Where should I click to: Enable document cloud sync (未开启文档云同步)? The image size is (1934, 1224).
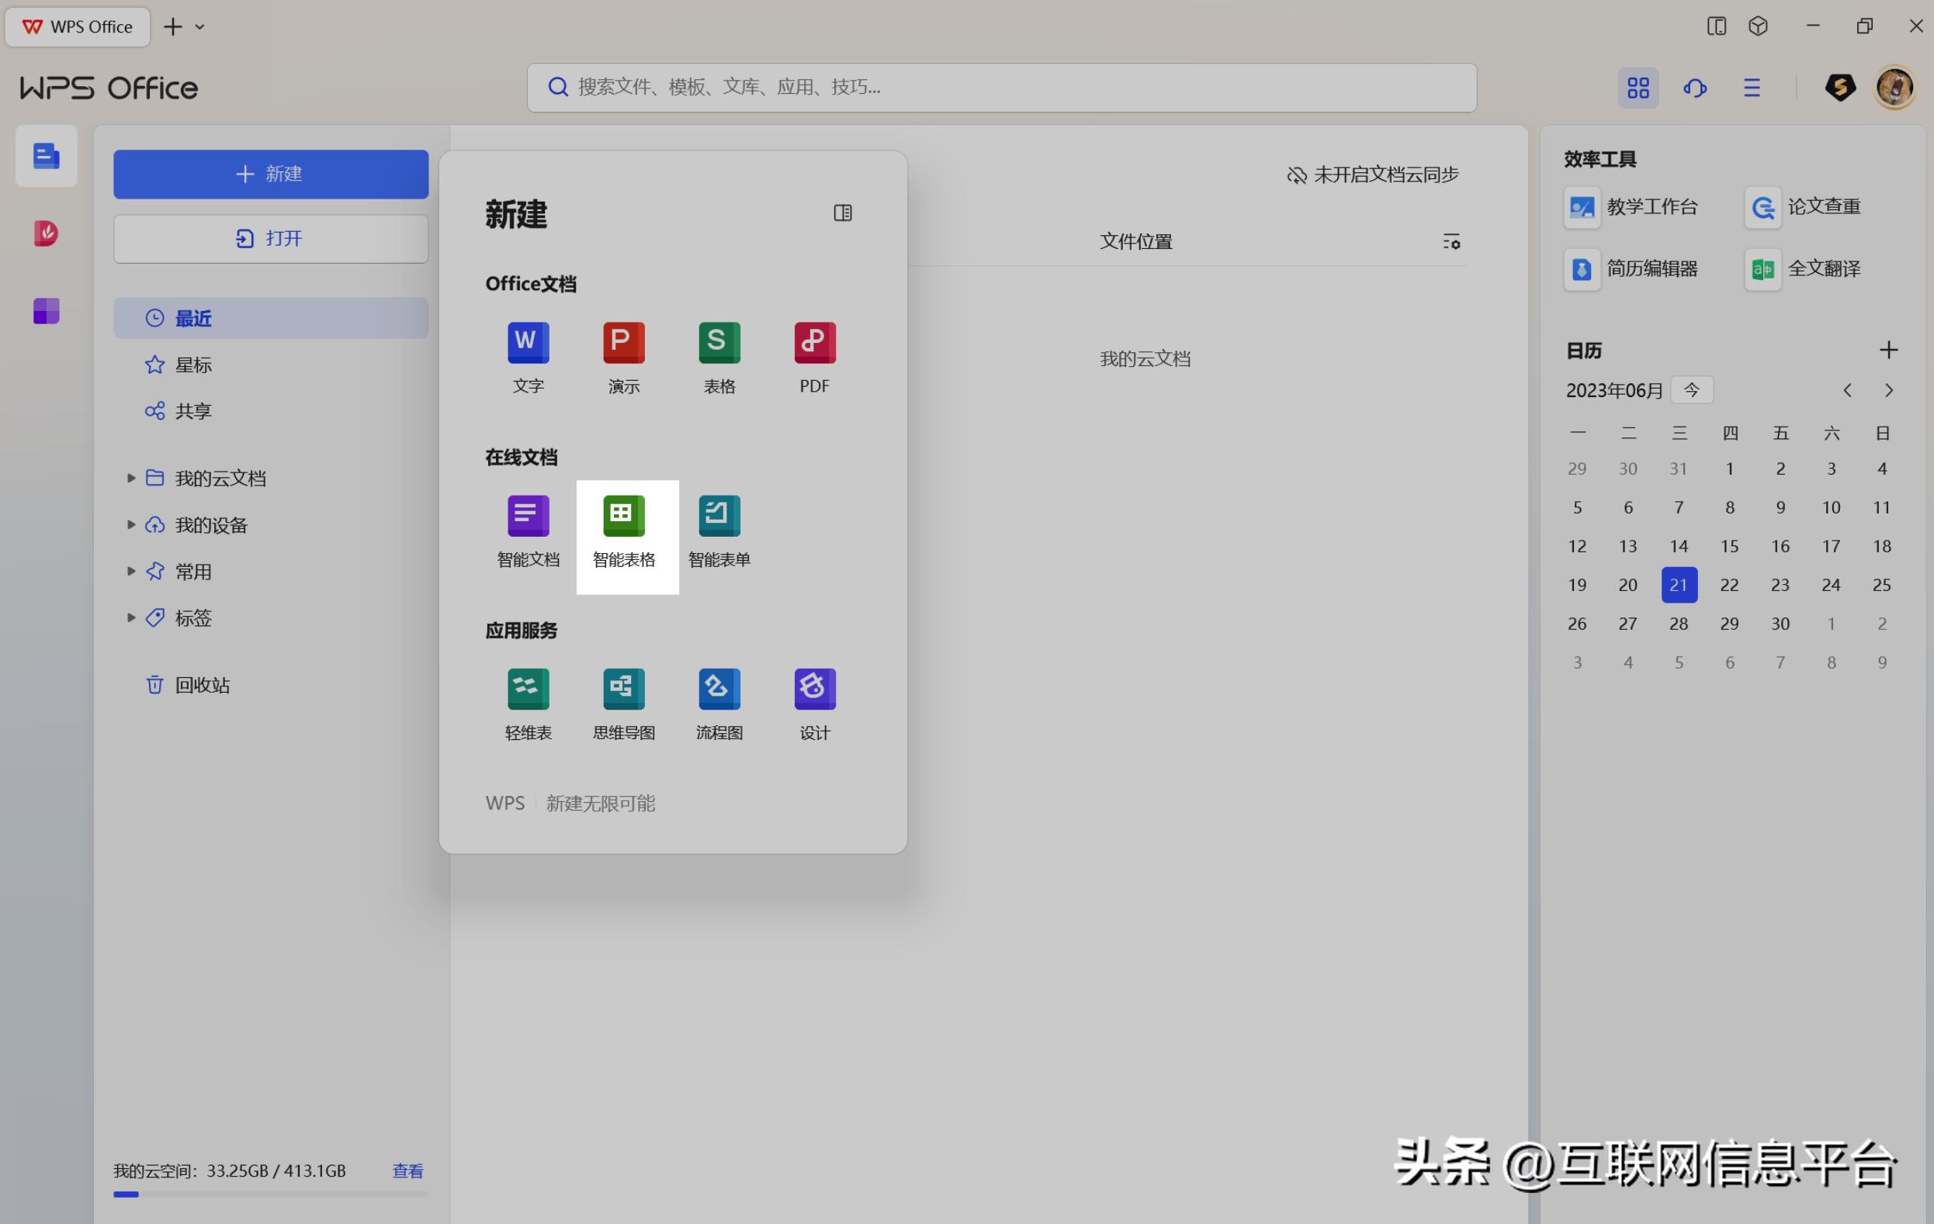[1373, 175]
